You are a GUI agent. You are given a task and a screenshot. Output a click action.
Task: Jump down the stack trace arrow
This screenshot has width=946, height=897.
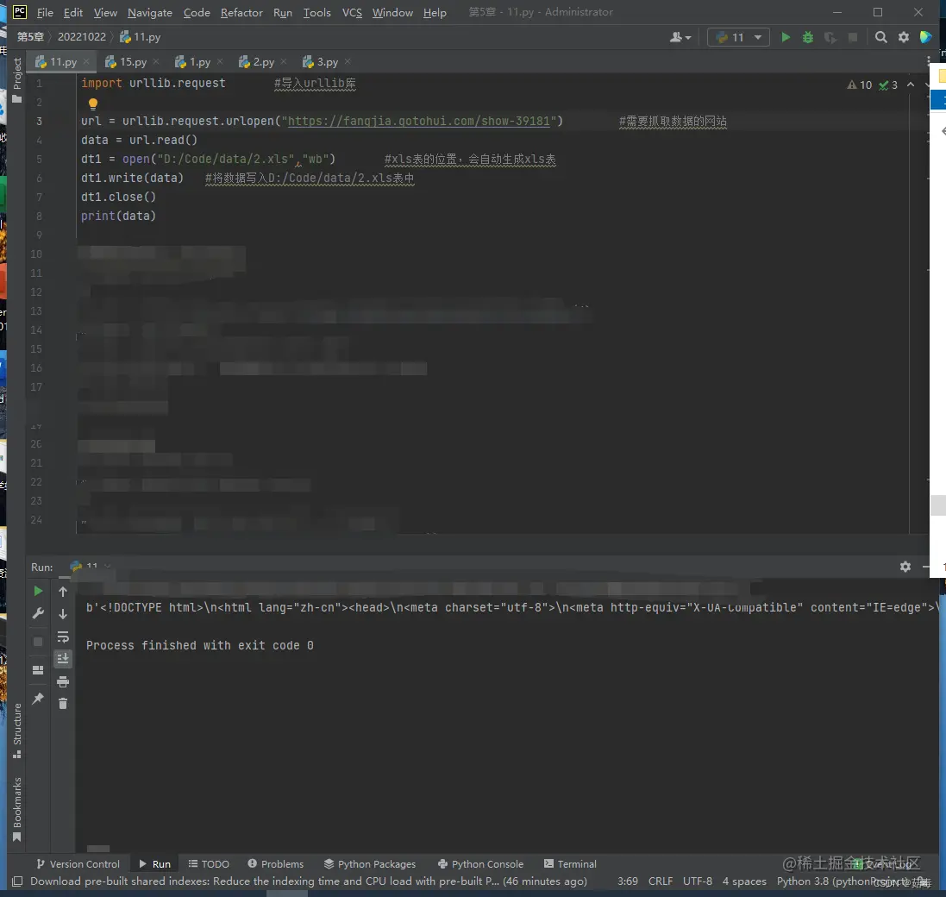click(63, 614)
